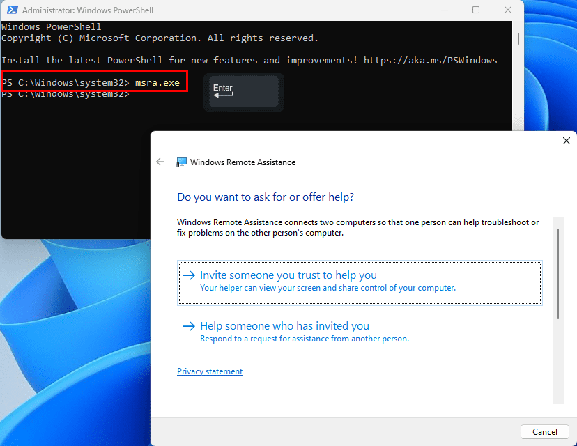Click the maximize button of PowerShell window

click(x=476, y=10)
